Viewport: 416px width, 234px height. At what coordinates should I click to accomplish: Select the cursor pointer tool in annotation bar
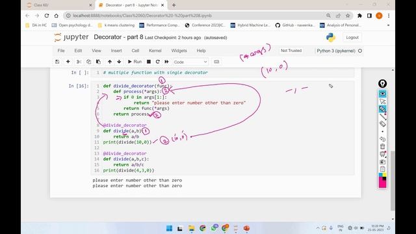click(x=382, y=101)
